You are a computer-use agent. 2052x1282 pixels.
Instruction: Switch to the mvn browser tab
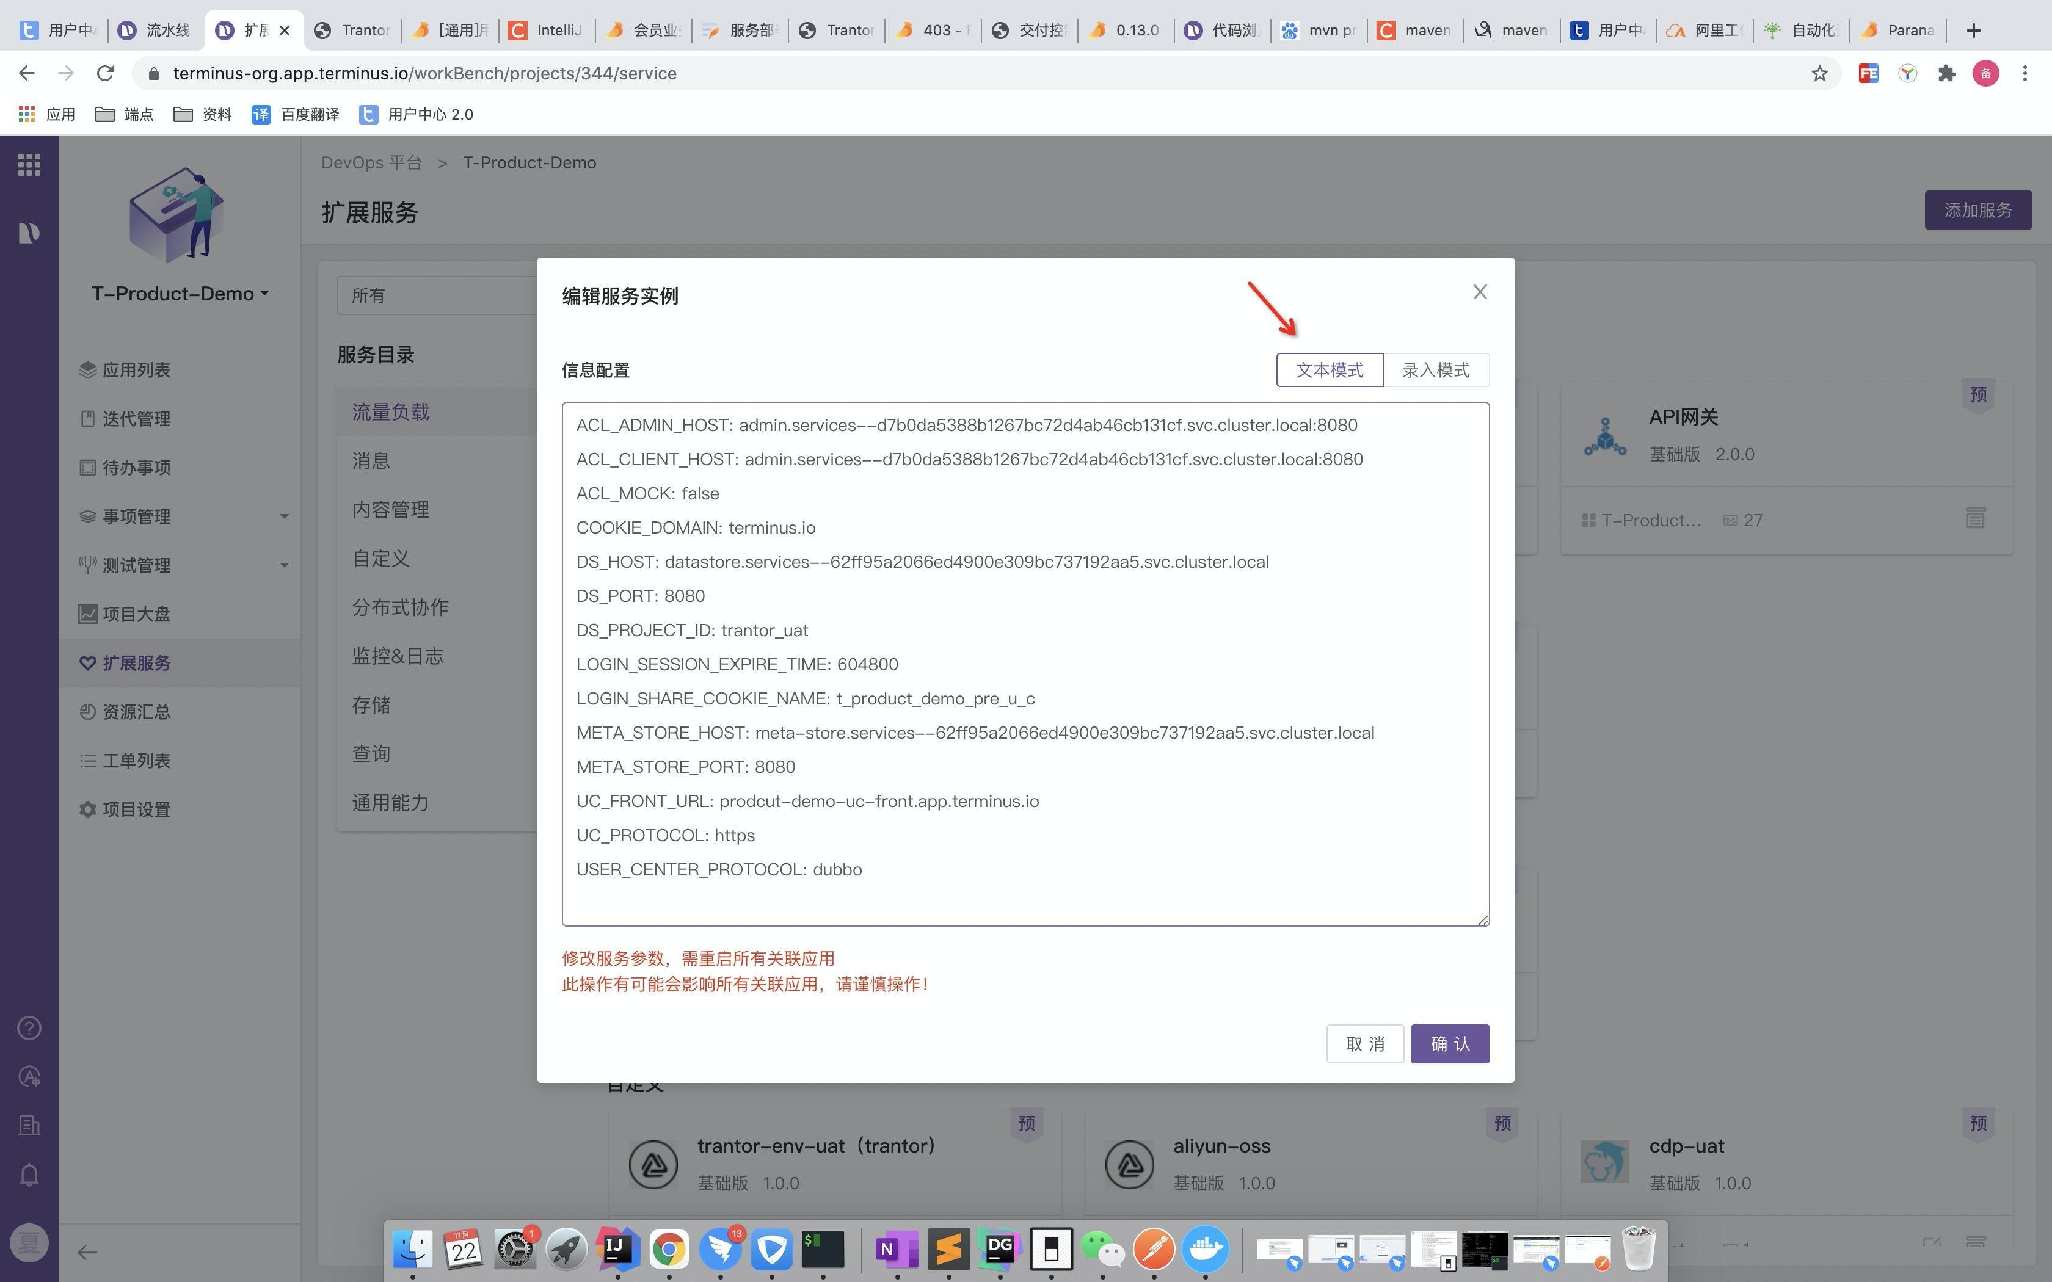(1319, 31)
